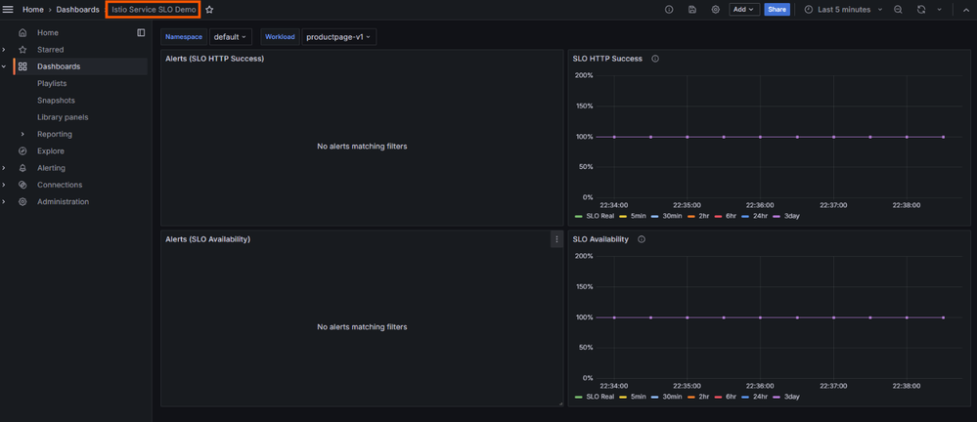Click the Starred star icon in sidebar

[x=22, y=49]
